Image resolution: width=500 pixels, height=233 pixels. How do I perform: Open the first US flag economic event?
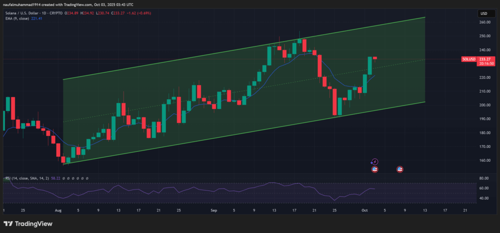click(375, 169)
